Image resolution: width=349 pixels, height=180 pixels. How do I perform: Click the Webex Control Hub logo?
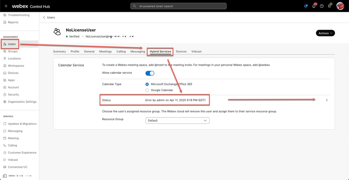[31, 6]
